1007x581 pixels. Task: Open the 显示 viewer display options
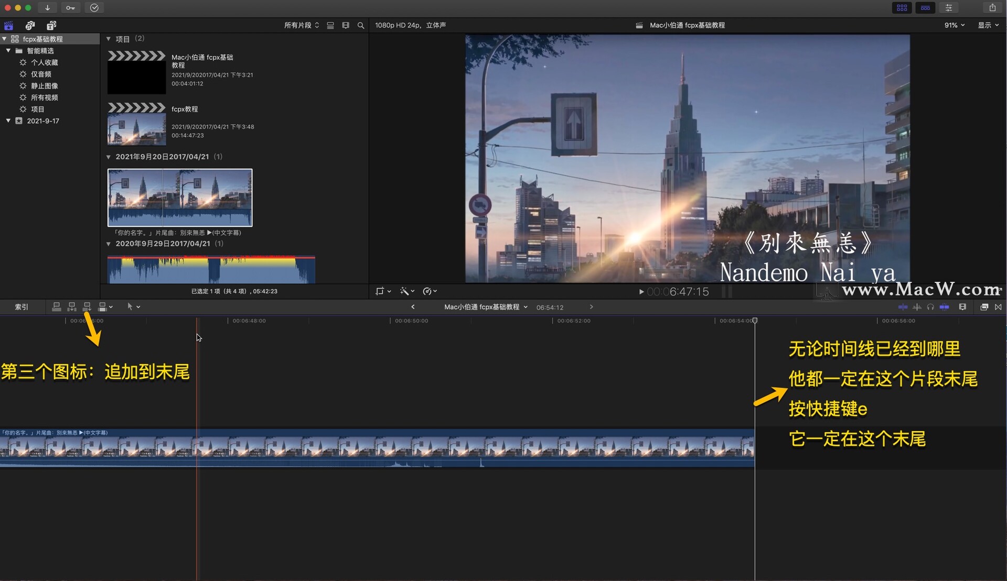(x=988, y=25)
